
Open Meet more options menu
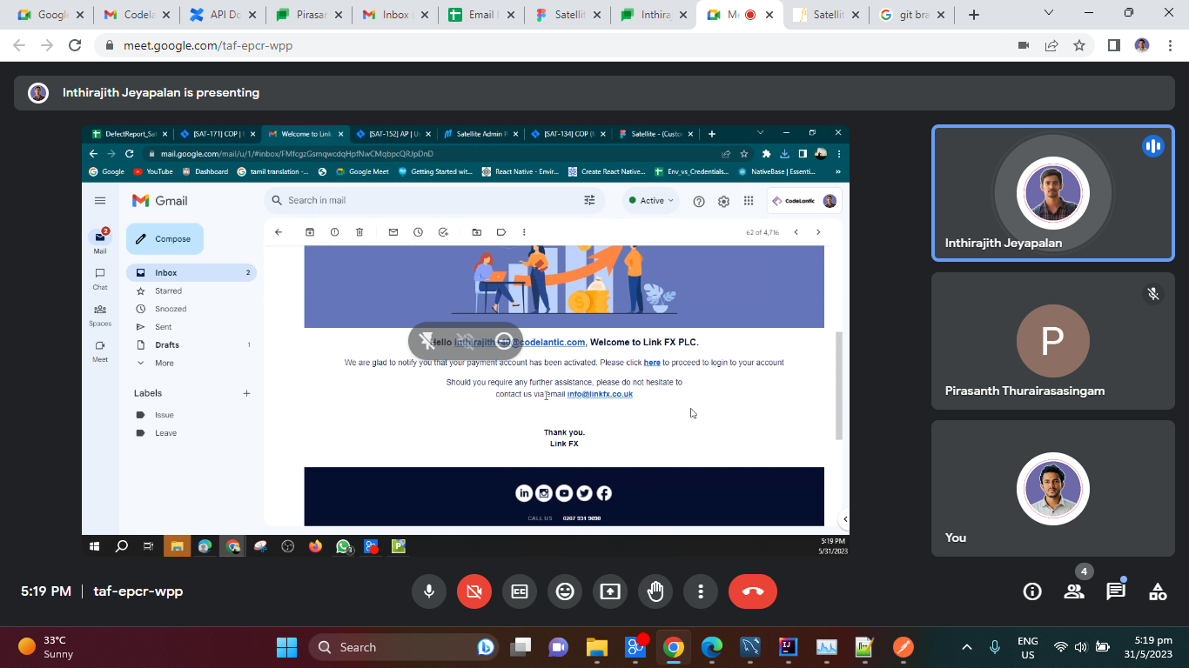click(701, 591)
